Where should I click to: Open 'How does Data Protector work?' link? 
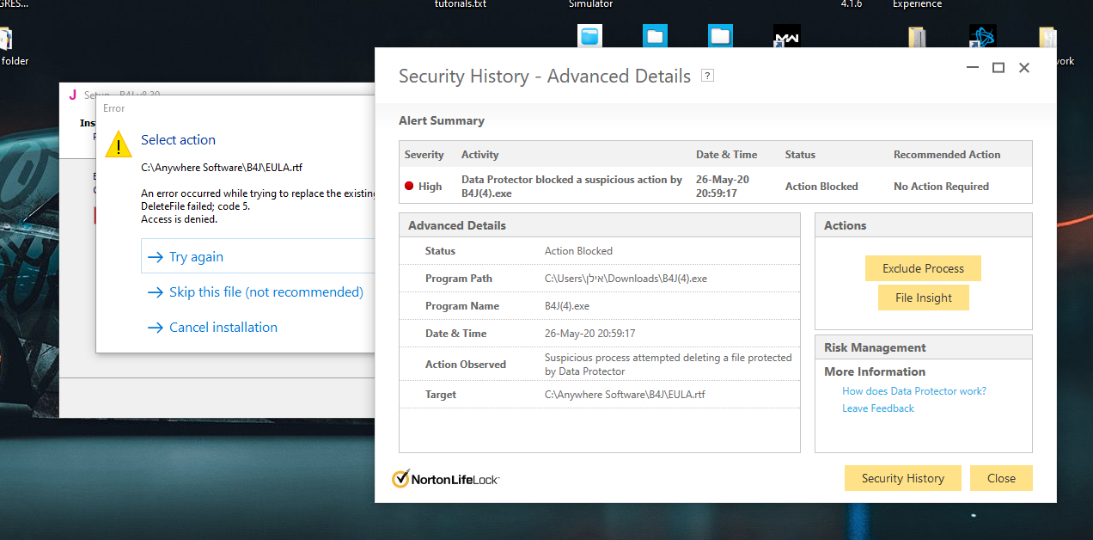click(x=914, y=391)
